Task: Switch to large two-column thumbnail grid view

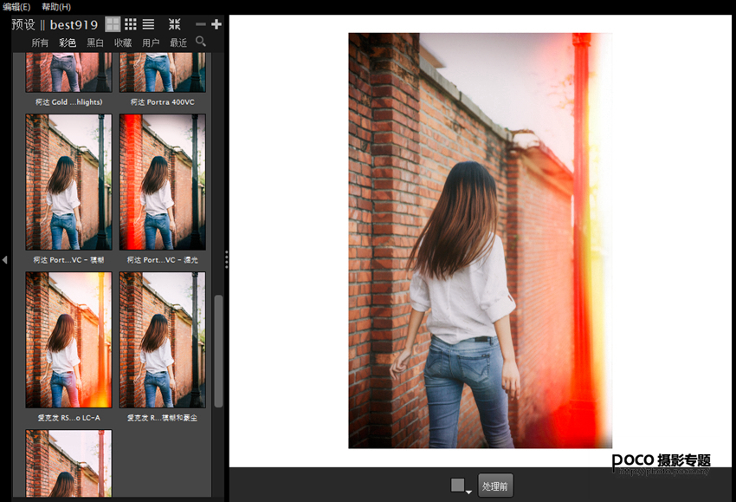Action: tap(113, 24)
